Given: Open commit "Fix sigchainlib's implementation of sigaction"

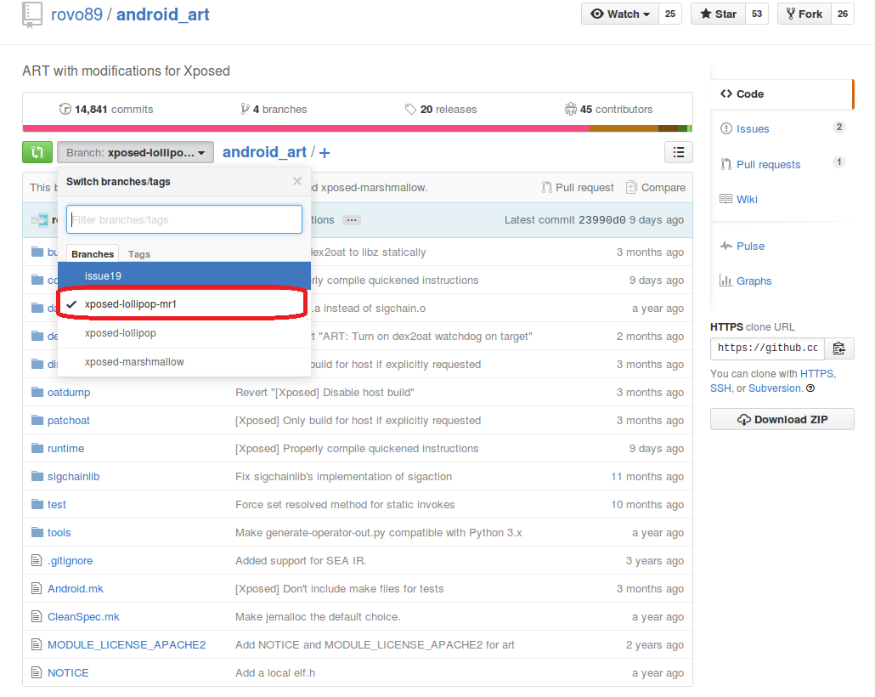Looking at the screenshot, I should coord(344,476).
